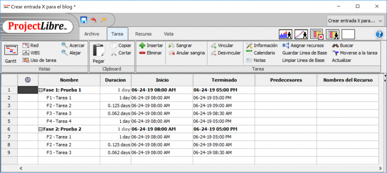
Task: Click the Inicio column header
Action: click(x=162, y=80)
